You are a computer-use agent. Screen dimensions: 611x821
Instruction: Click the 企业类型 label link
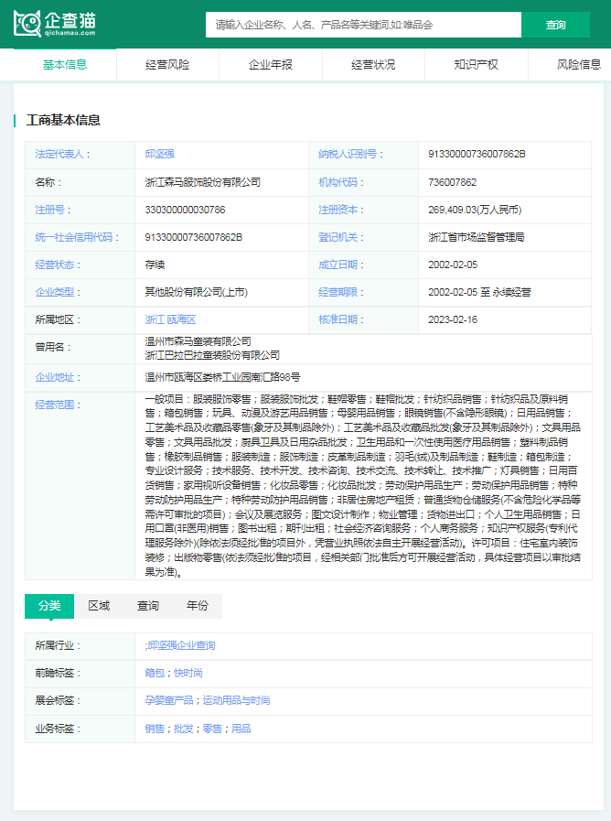54,292
